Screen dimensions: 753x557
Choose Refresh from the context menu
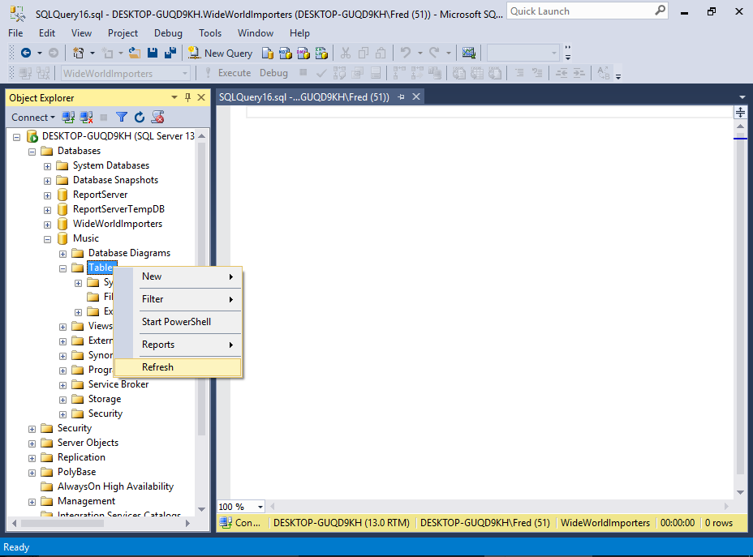tap(157, 367)
